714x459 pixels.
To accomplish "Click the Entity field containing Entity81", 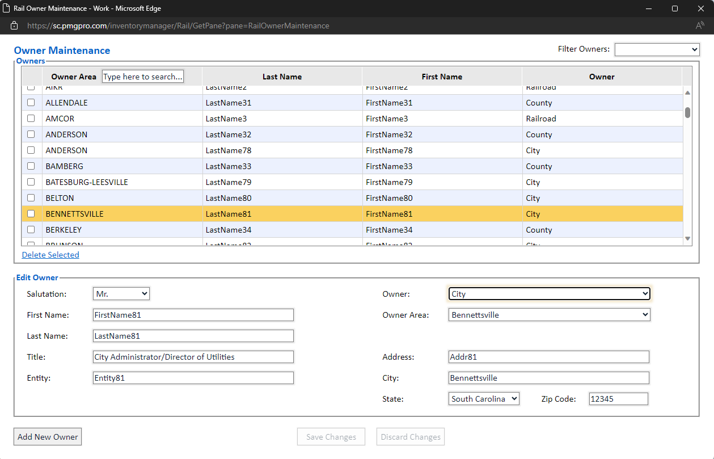I will [x=193, y=378].
